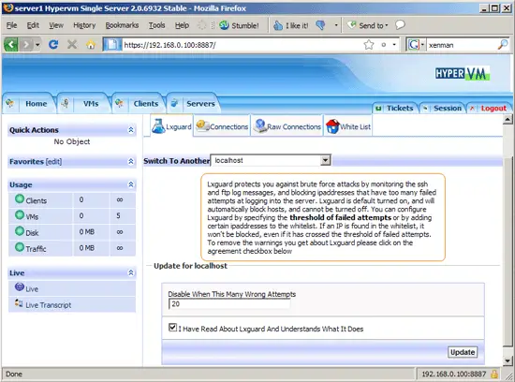Open the 'Switch To Another' localhost dropdown
The height and width of the screenshot is (382, 515).
click(x=271, y=160)
